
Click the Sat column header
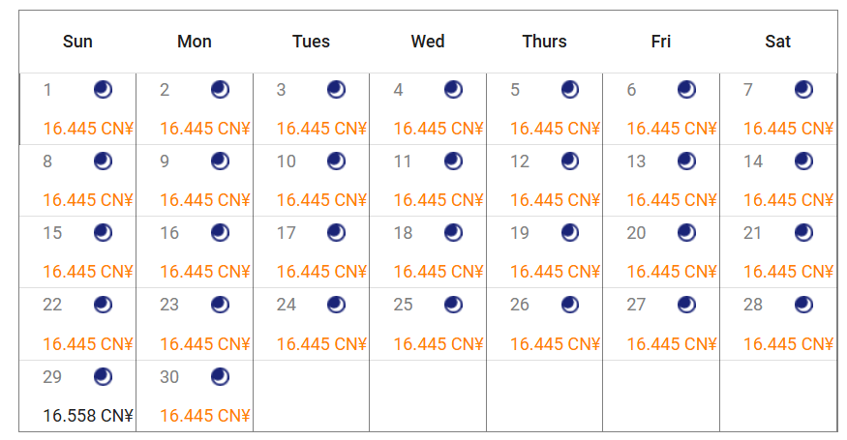point(777,42)
